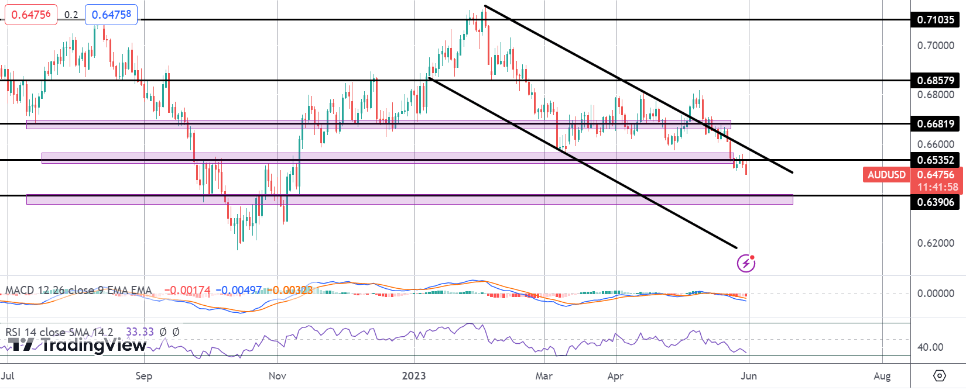The width and height of the screenshot is (966, 390).
Task: Select the 0.63906 price level label
Action: coord(936,202)
